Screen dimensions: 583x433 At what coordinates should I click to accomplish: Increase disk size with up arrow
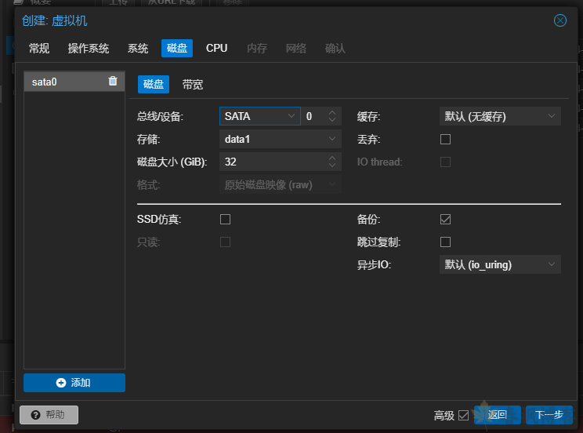click(x=332, y=158)
